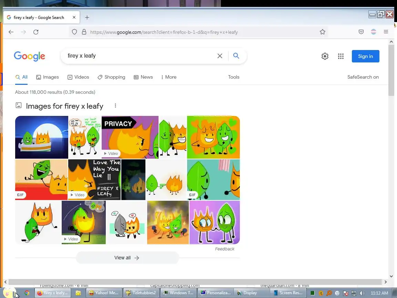The height and width of the screenshot is (298, 397).
Task: Click the vertical scrollbar up arrow
Action: pos(391,41)
